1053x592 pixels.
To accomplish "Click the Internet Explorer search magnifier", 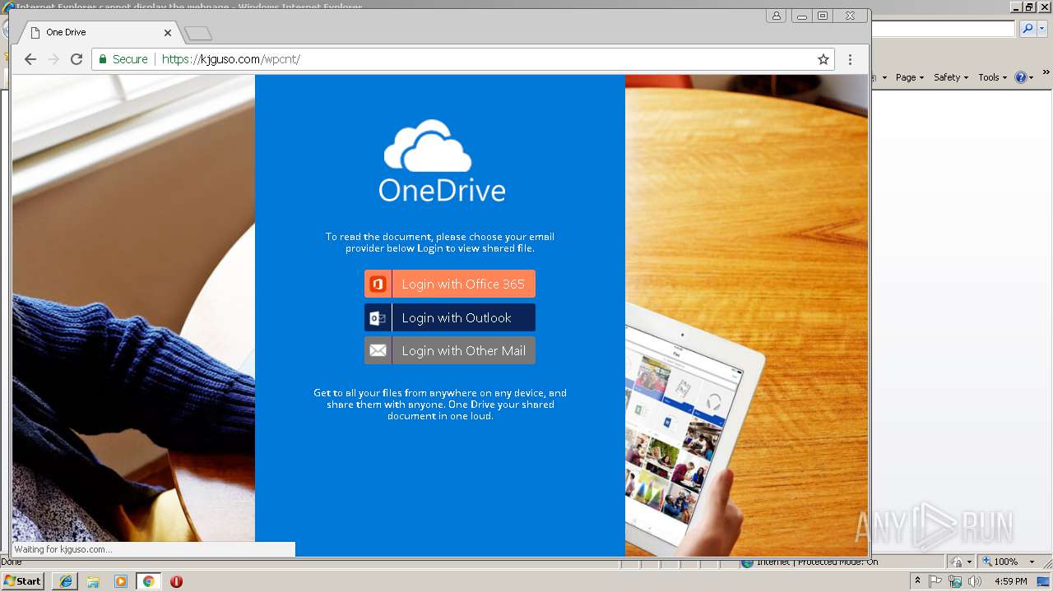I will click(1027, 29).
